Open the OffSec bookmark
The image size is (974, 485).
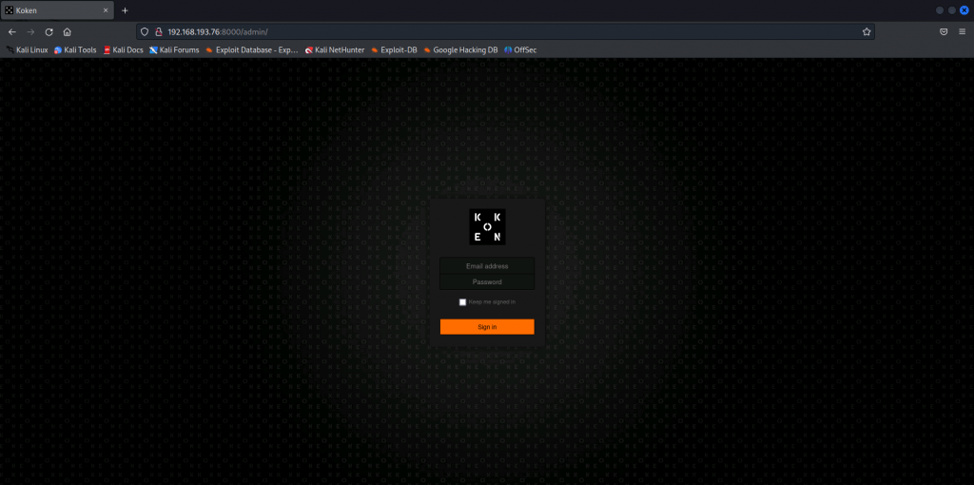coord(520,50)
